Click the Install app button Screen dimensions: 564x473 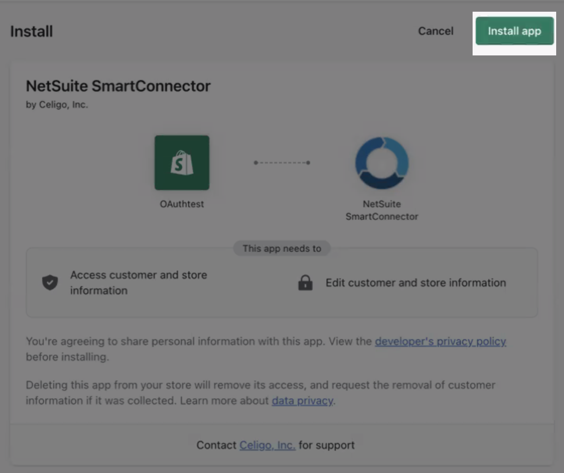pyautogui.click(x=514, y=31)
